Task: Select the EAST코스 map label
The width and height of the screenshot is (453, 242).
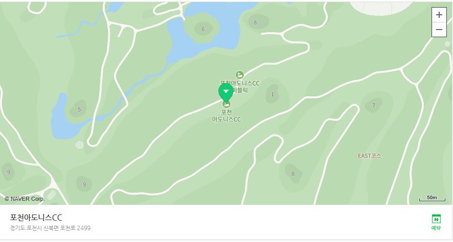Action: [369, 156]
